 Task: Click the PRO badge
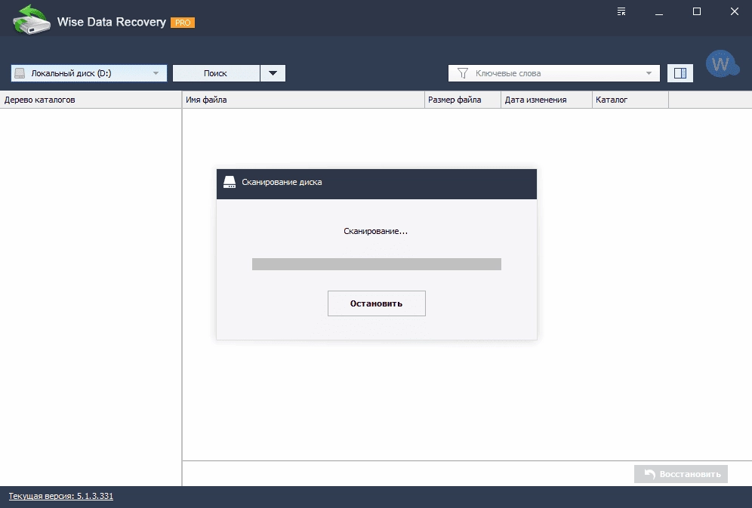click(x=183, y=23)
